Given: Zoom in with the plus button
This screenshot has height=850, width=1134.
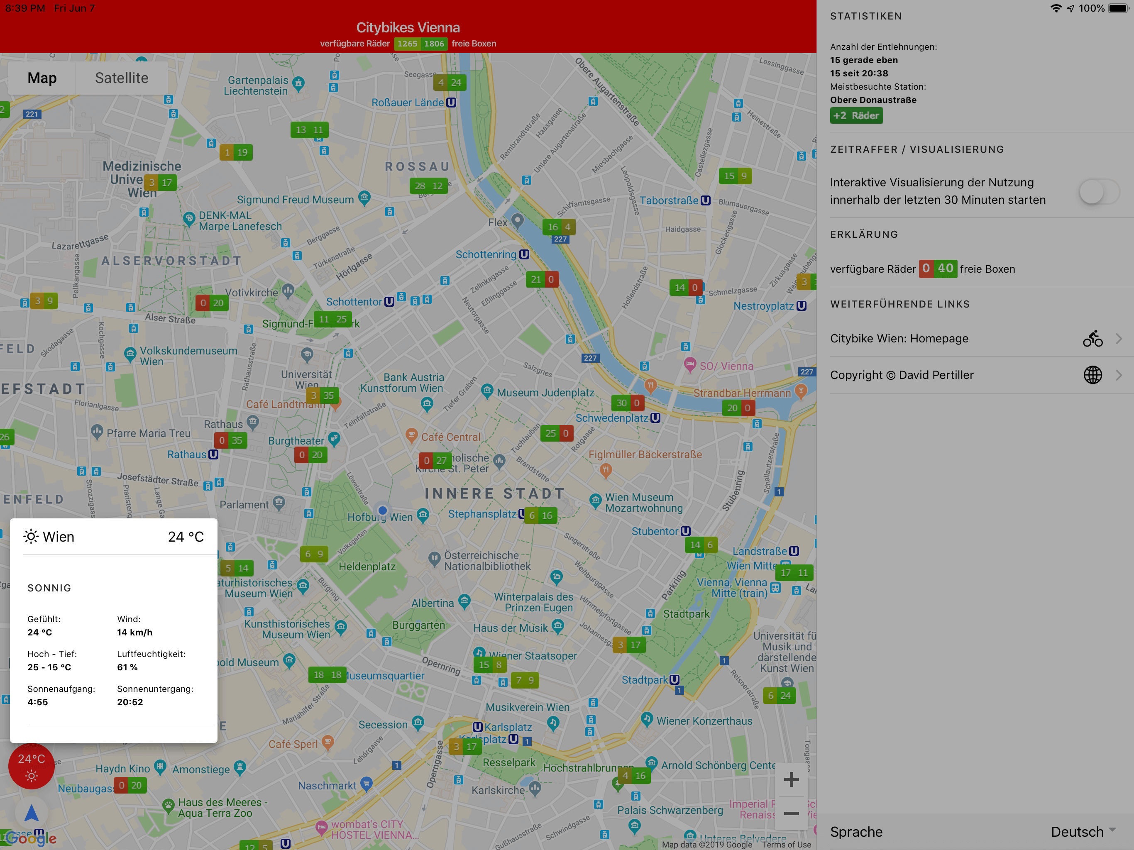Looking at the screenshot, I should pos(791,780).
